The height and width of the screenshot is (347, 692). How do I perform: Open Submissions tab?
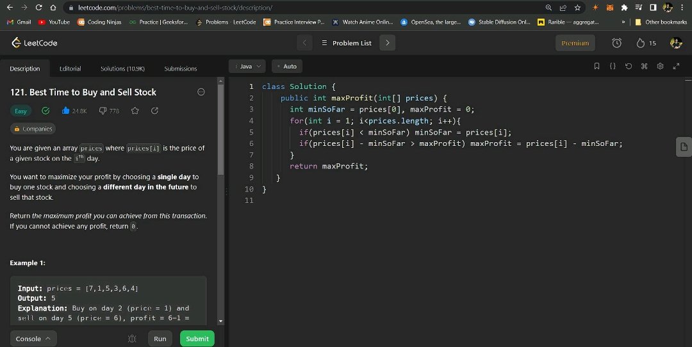click(x=181, y=69)
